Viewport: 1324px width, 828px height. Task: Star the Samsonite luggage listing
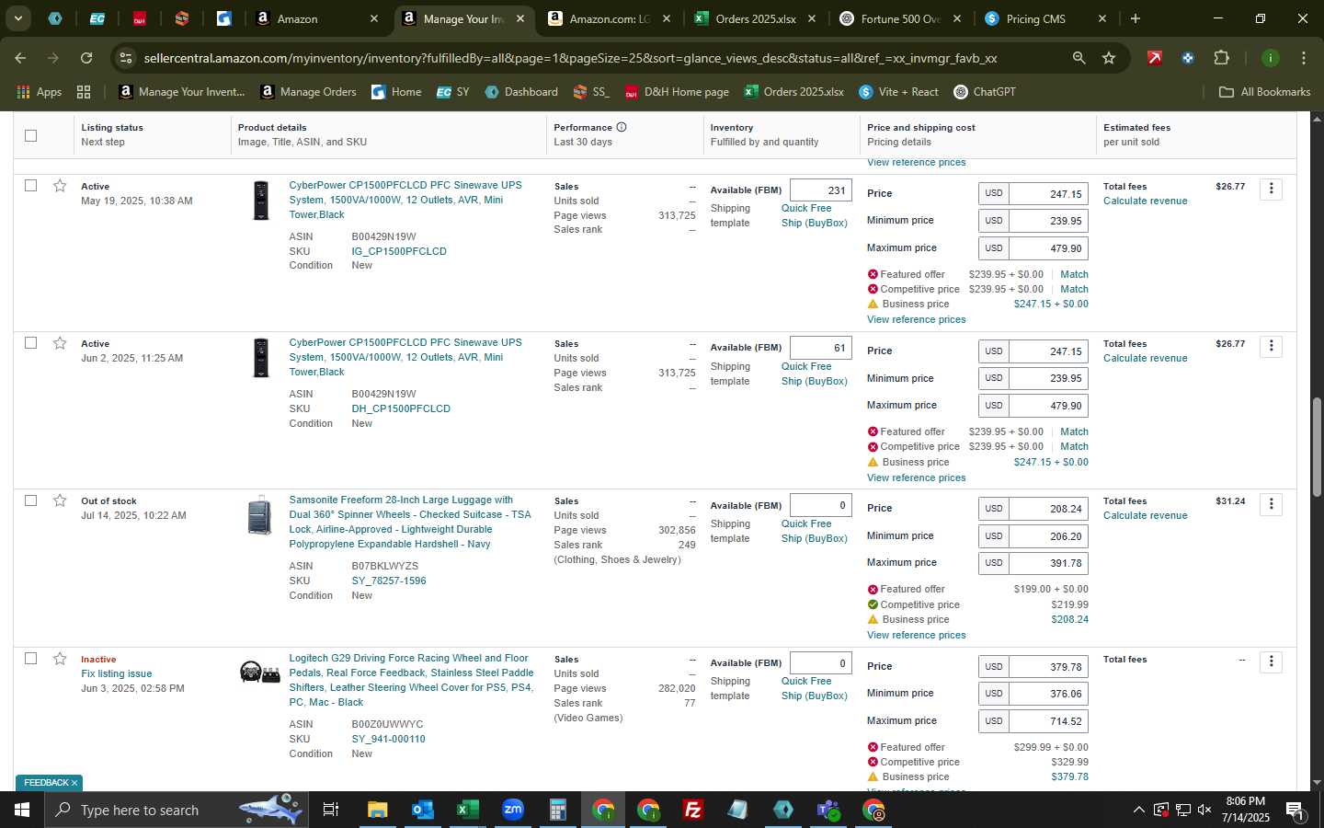(x=60, y=500)
